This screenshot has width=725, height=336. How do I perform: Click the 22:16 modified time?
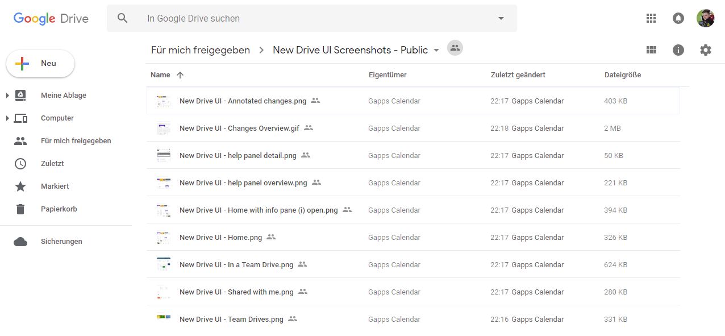[499, 319]
